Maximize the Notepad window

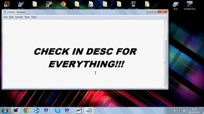[x=155, y=11]
